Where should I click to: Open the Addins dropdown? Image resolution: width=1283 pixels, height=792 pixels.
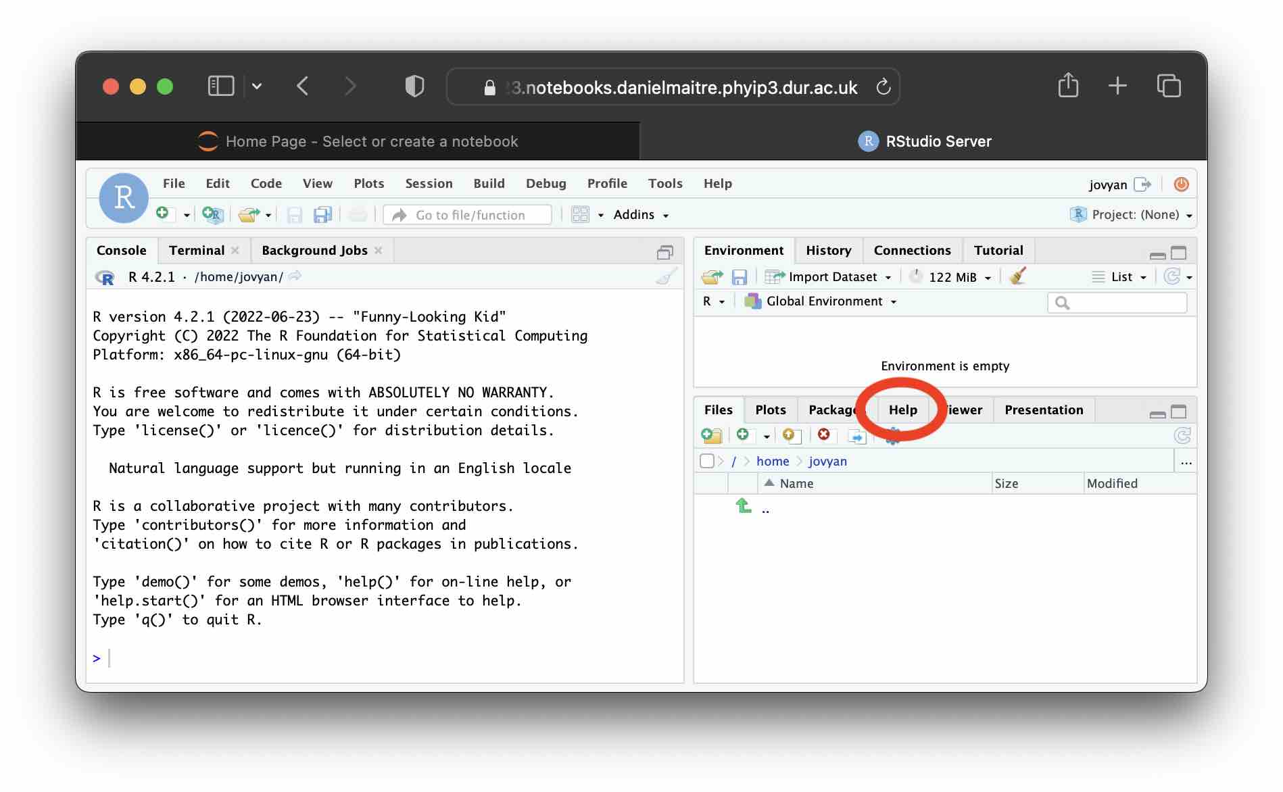coord(640,215)
